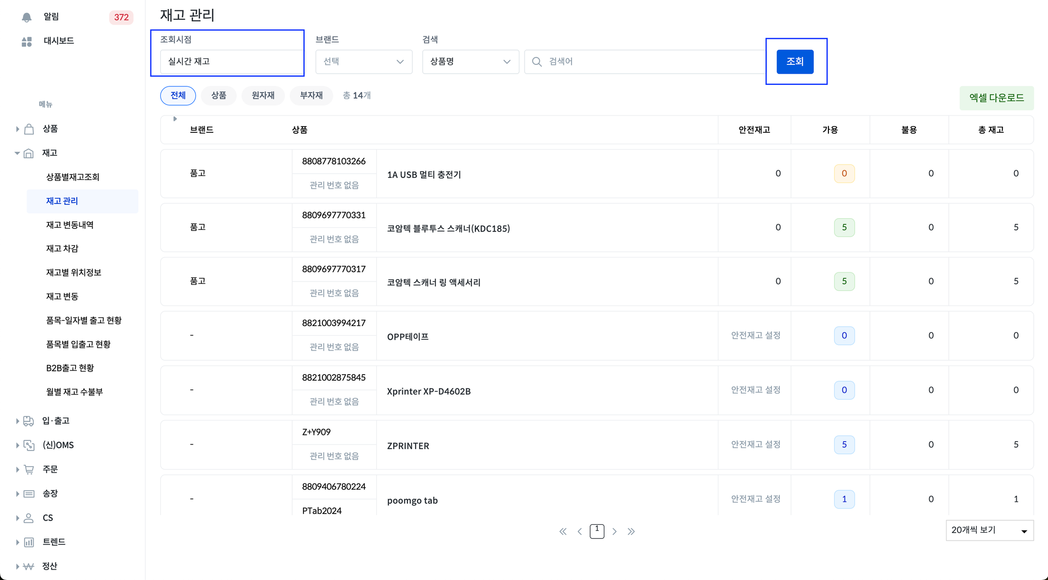Screen dimensions: 1048x580
Task: Expand the 입·출고 menu arrow
Action: click(x=17, y=421)
